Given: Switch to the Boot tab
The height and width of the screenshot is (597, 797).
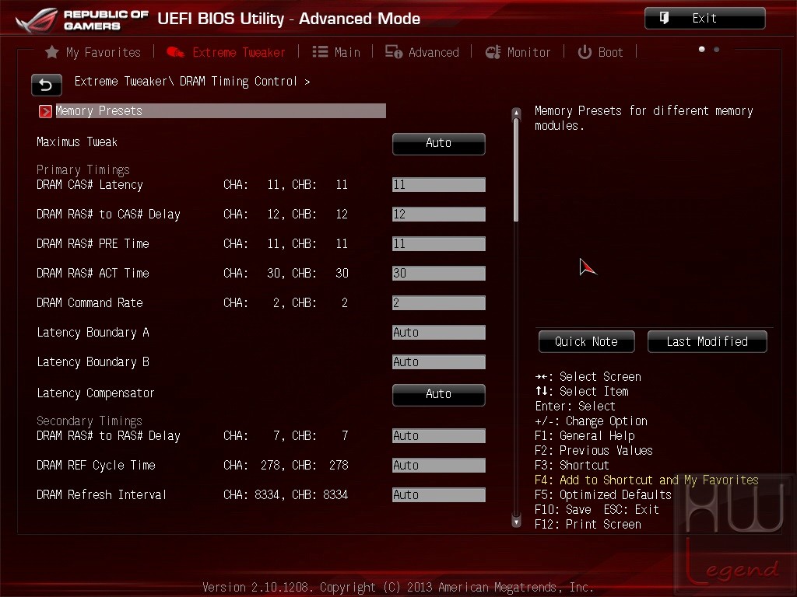Looking at the screenshot, I should [600, 52].
